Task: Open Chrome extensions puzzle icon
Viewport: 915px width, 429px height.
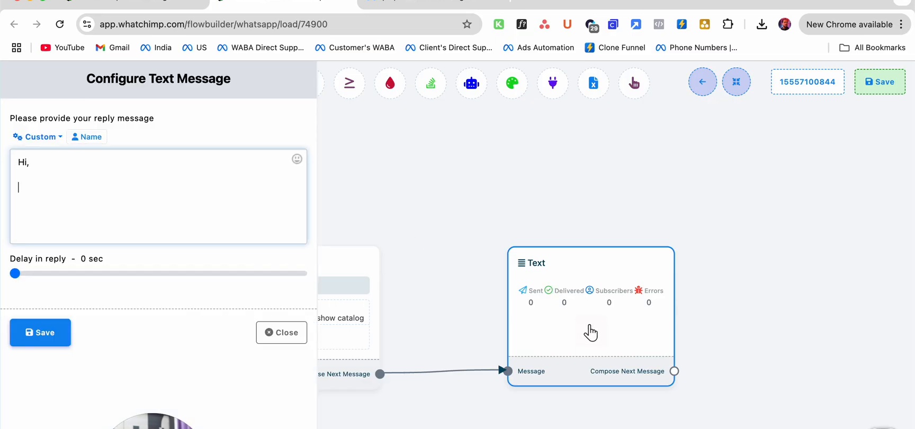Action: (x=728, y=24)
